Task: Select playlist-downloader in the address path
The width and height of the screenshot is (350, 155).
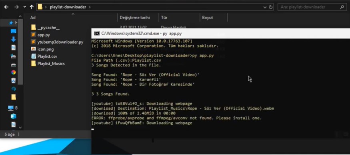Action: coord(68,7)
